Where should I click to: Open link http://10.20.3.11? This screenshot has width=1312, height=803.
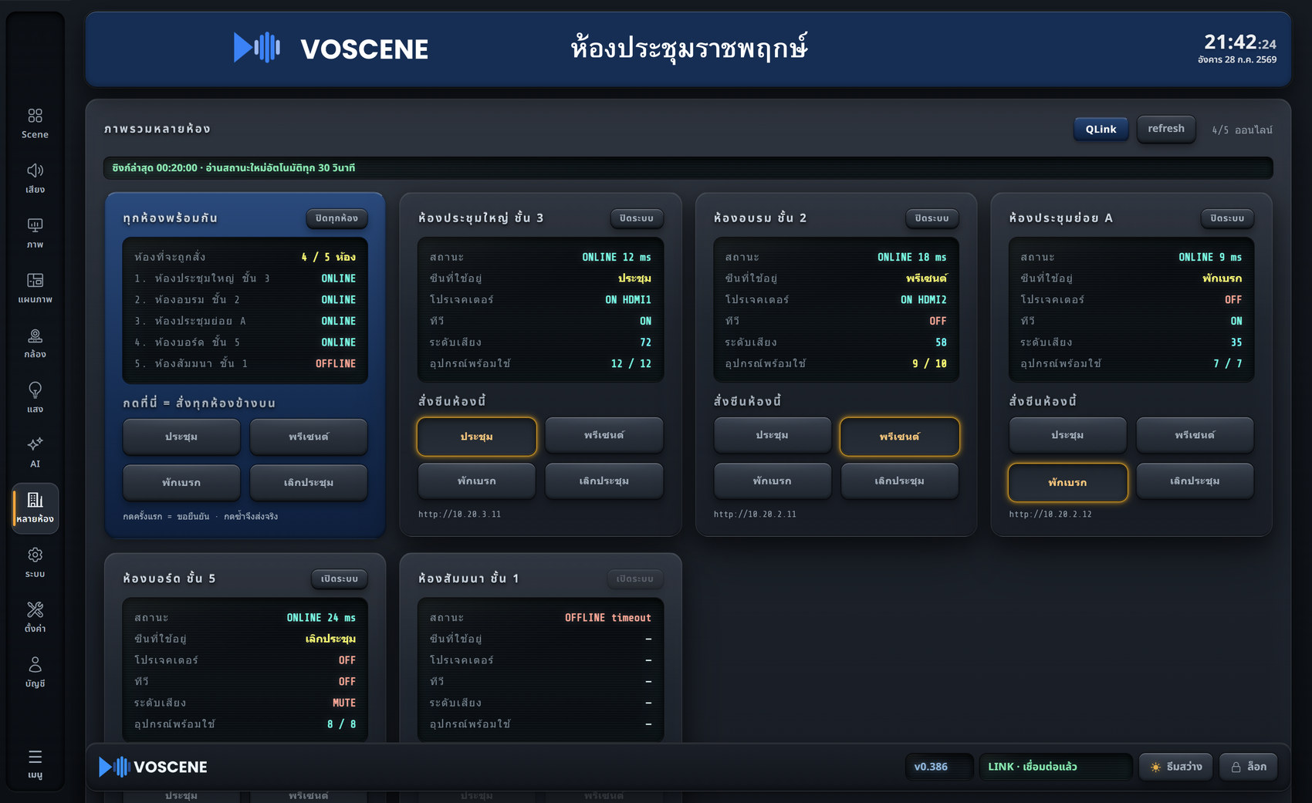point(460,515)
